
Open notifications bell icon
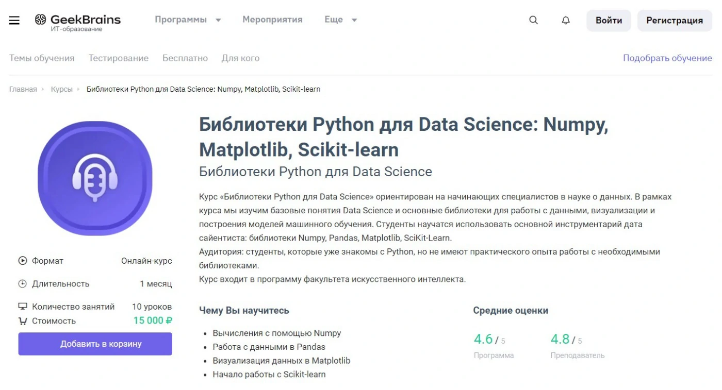click(x=566, y=20)
